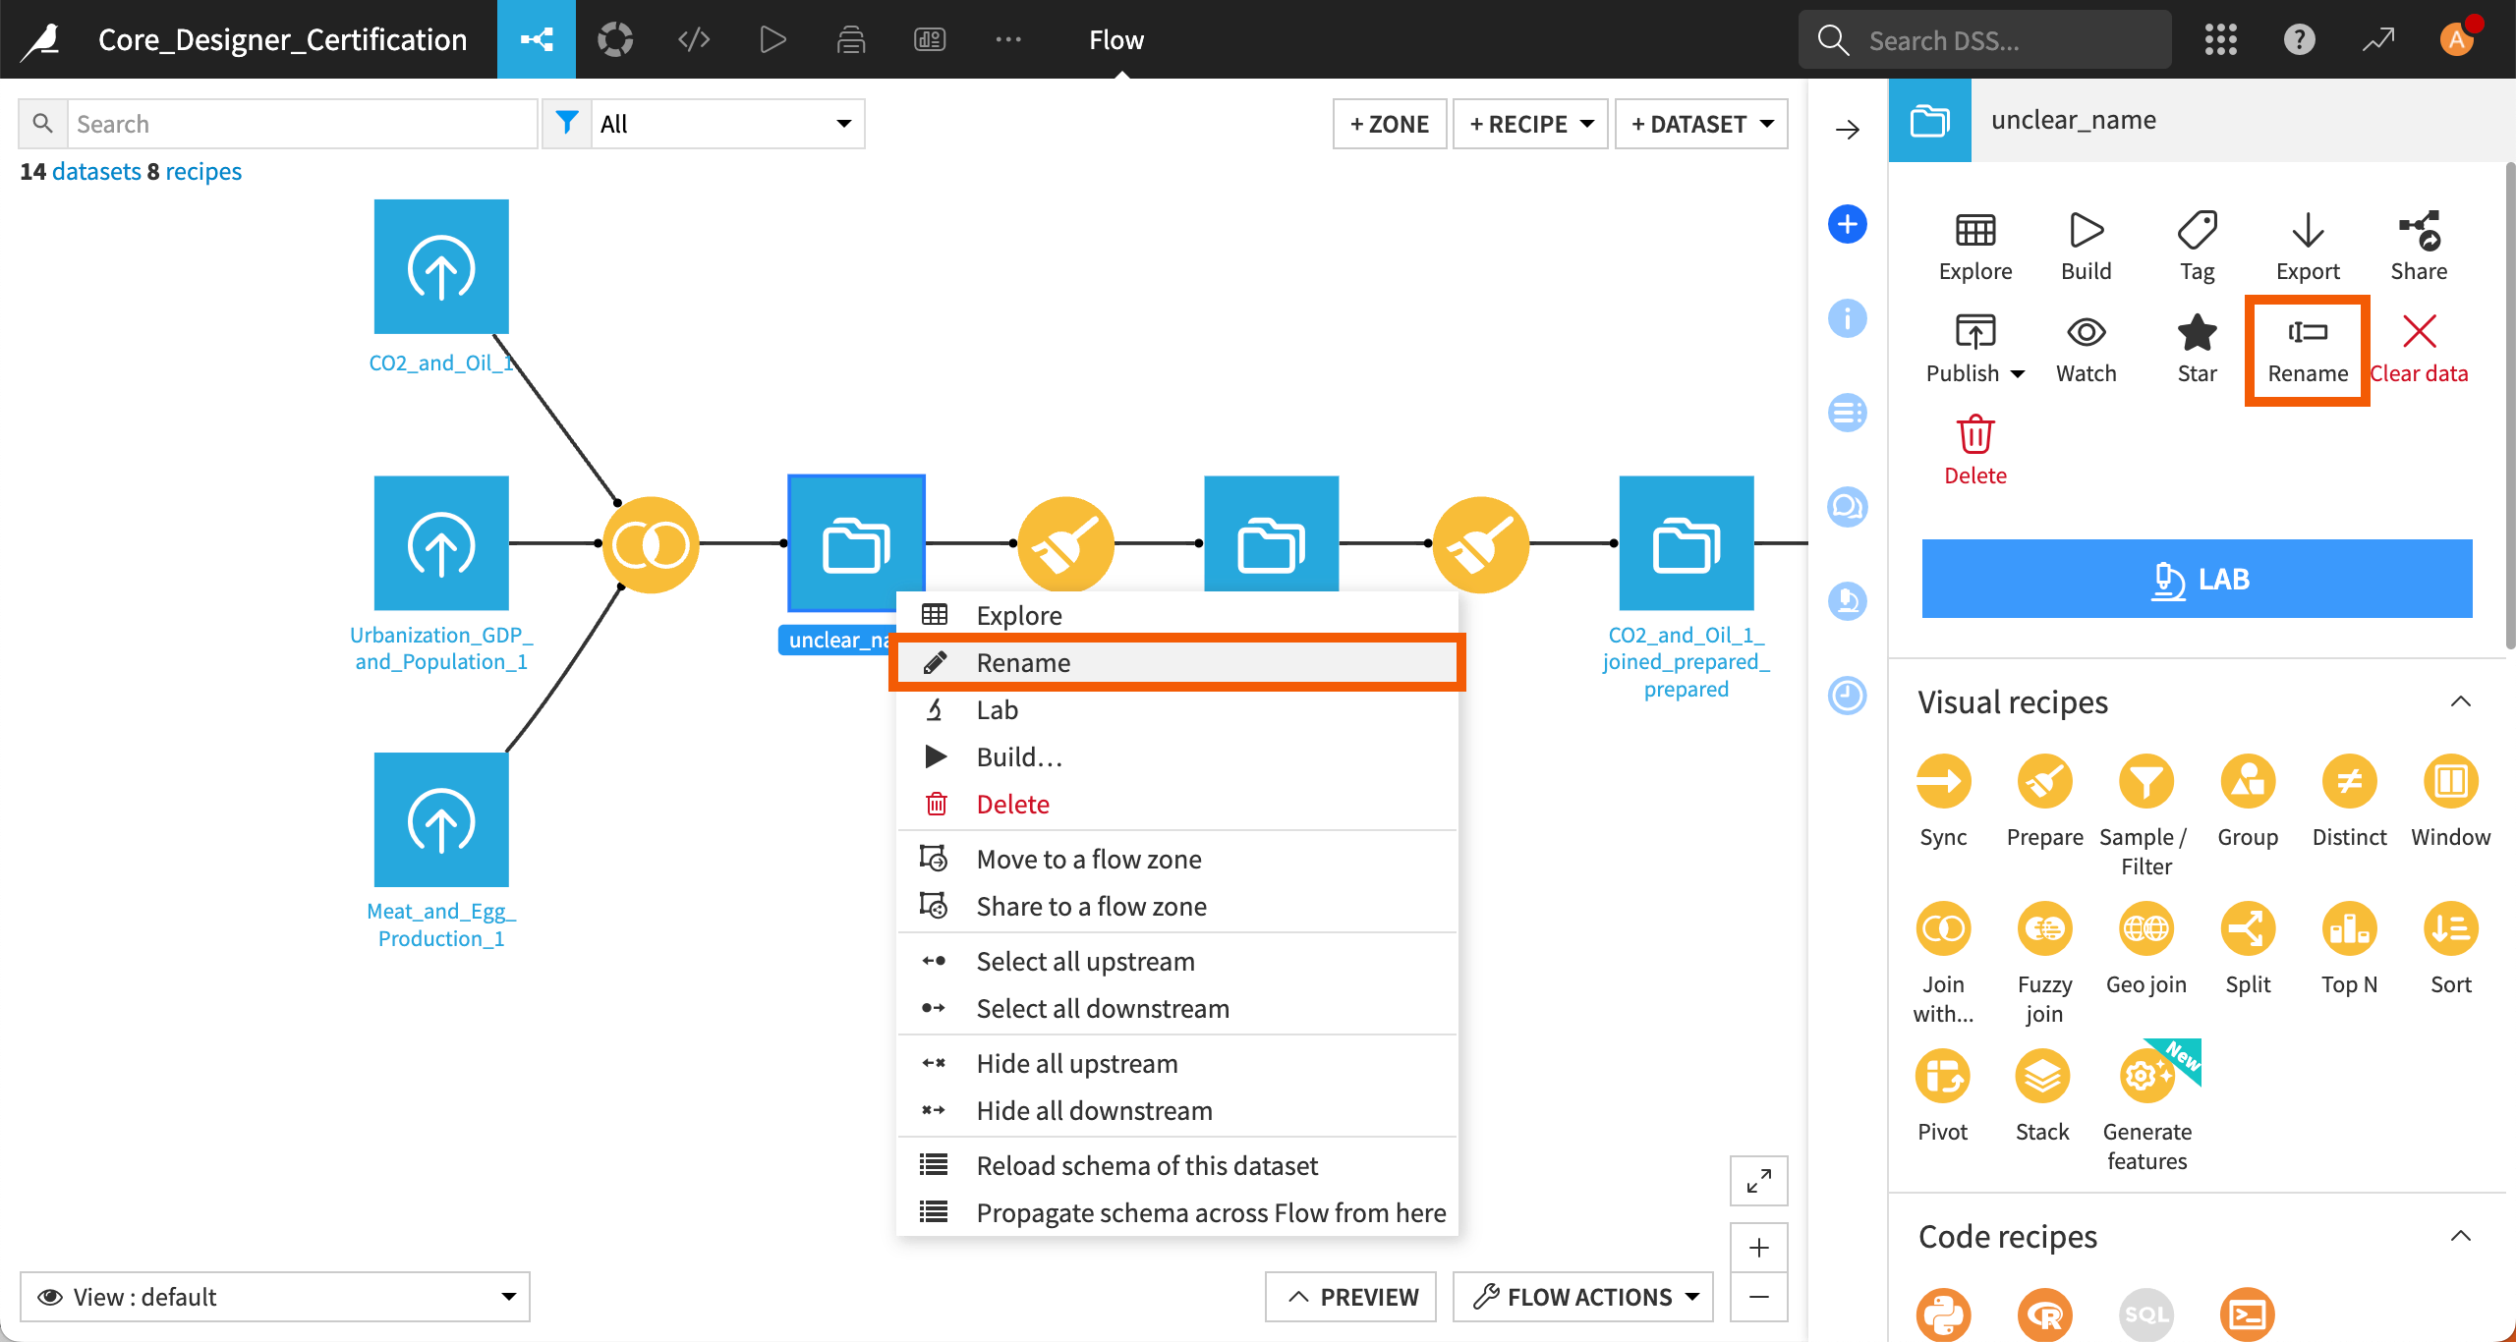The image size is (2516, 1342).
Task: Toggle Watch on the dataset
Action: (2086, 334)
